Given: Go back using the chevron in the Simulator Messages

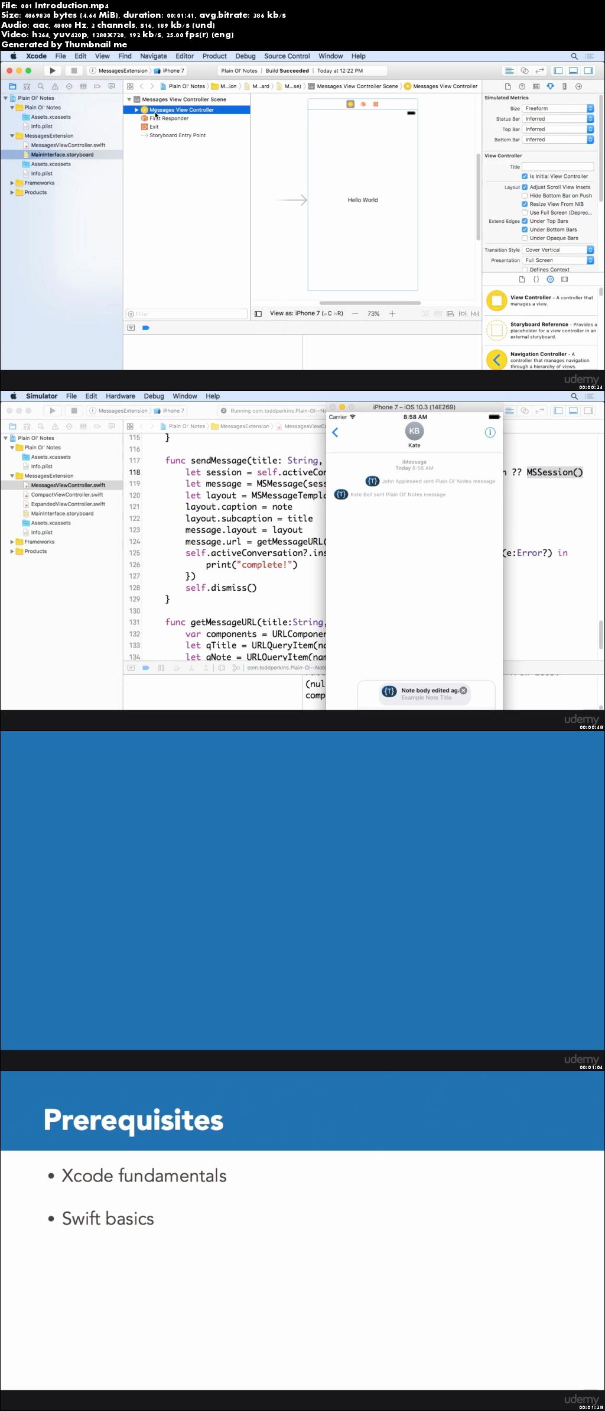Looking at the screenshot, I should [x=335, y=432].
